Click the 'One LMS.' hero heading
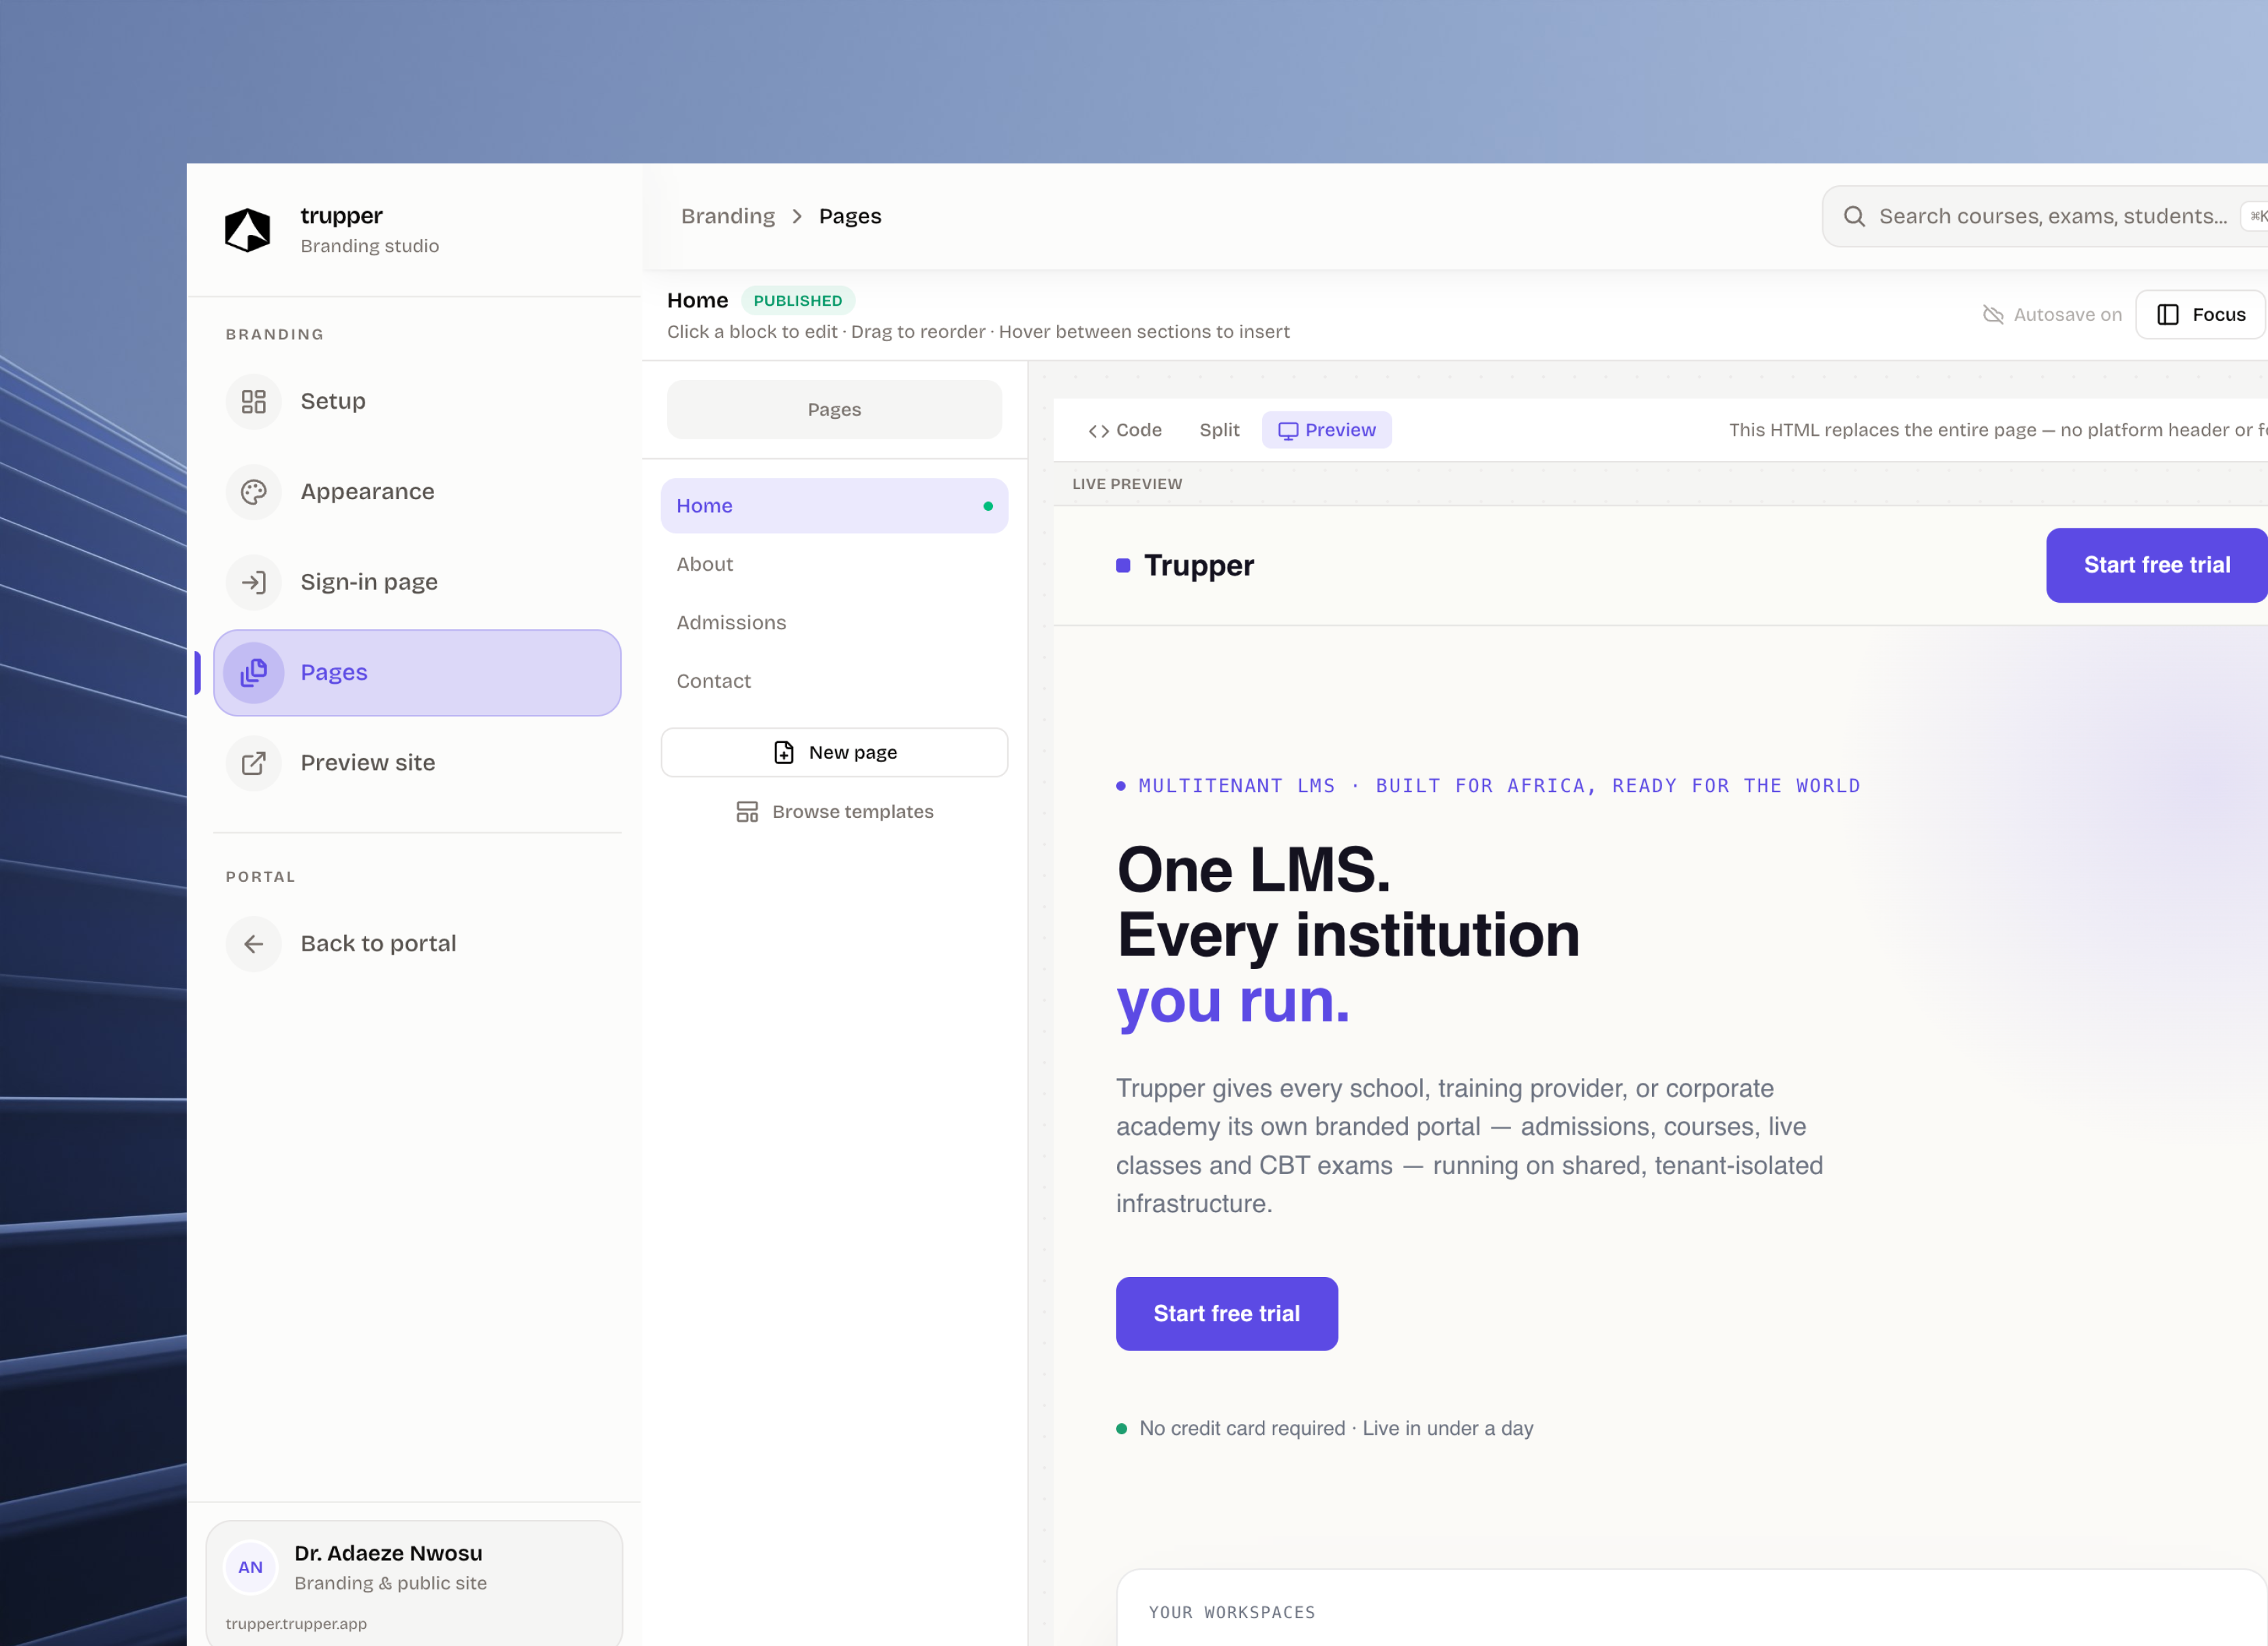 tap(1253, 870)
